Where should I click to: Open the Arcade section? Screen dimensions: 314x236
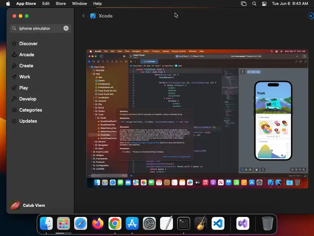click(27, 55)
